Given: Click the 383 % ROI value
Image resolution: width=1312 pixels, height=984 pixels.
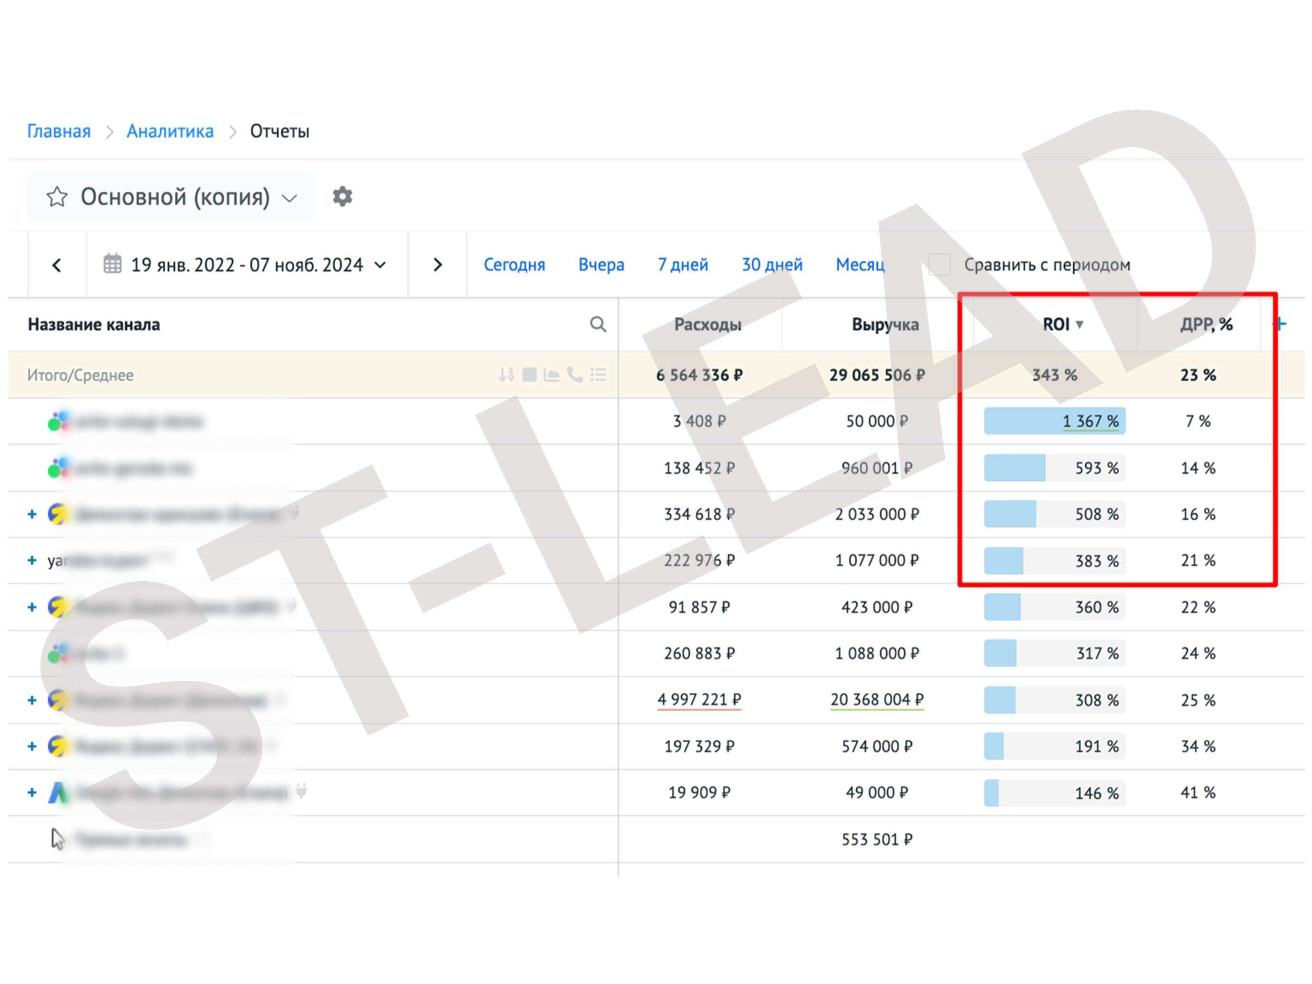Looking at the screenshot, I should pos(1097,560).
